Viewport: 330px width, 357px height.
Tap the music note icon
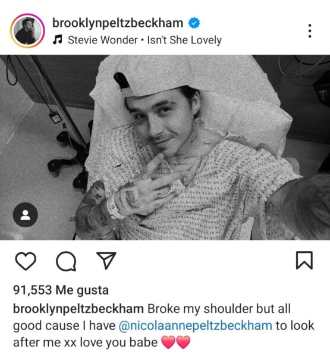(x=57, y=40)
